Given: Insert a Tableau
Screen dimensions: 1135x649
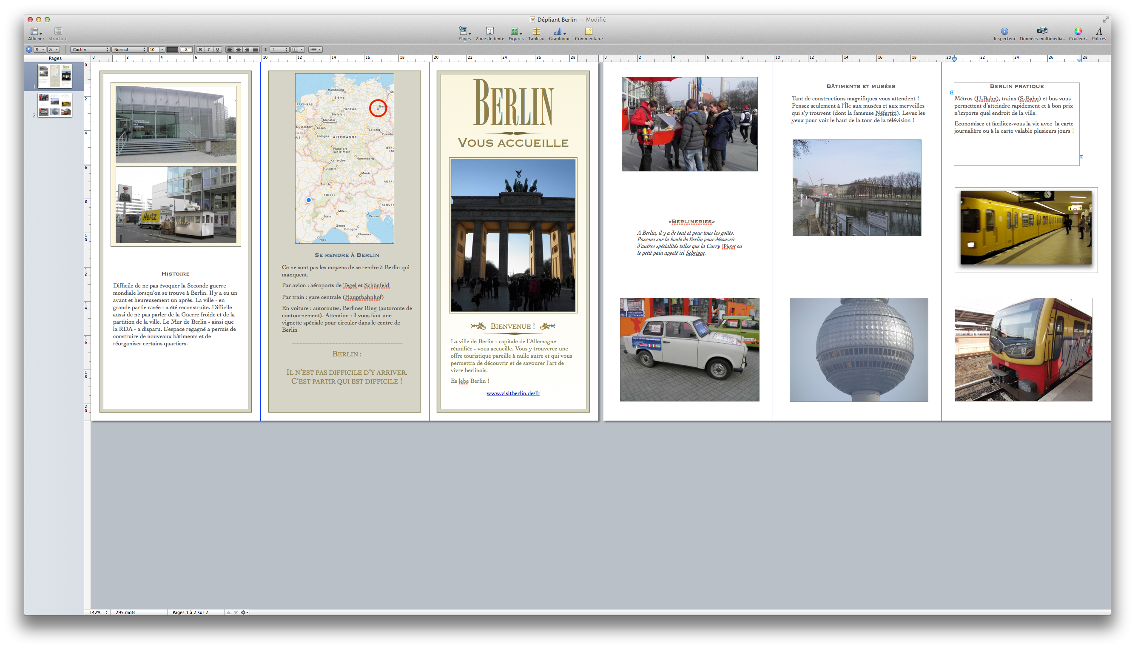Looking at the screenshot, I should (x=536, y=31).
